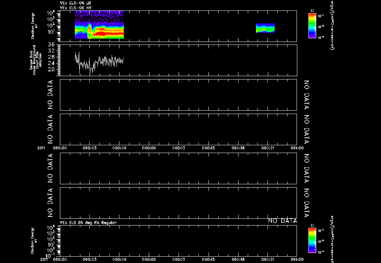This screenshot has width=381, height=263.
Task: Select the '28' count rate tick label
Action: (x=51, y=57)
